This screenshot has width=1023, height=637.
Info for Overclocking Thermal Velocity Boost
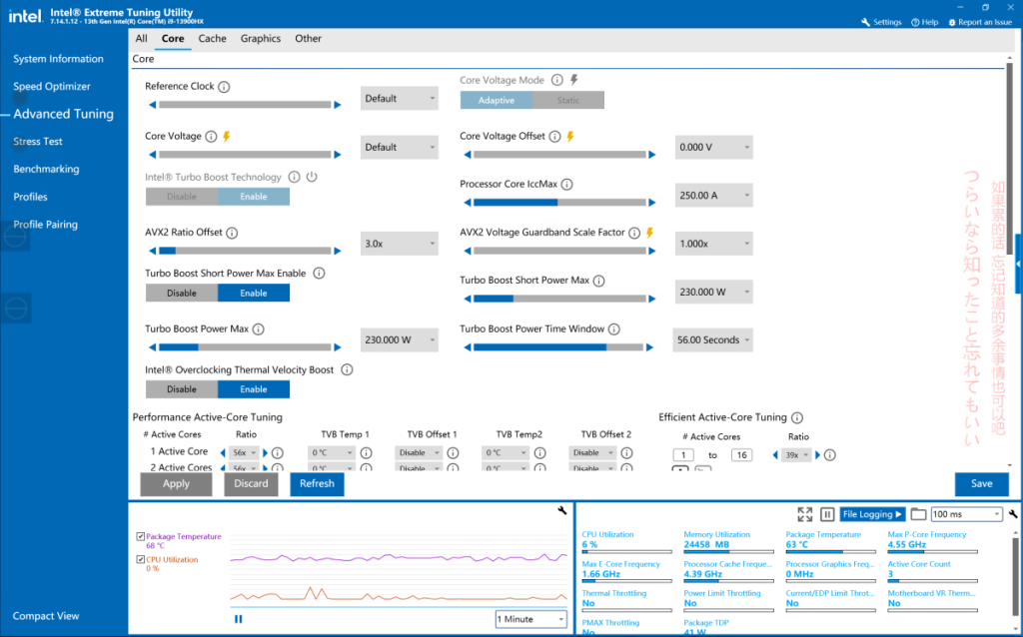(x=347, y=369)
